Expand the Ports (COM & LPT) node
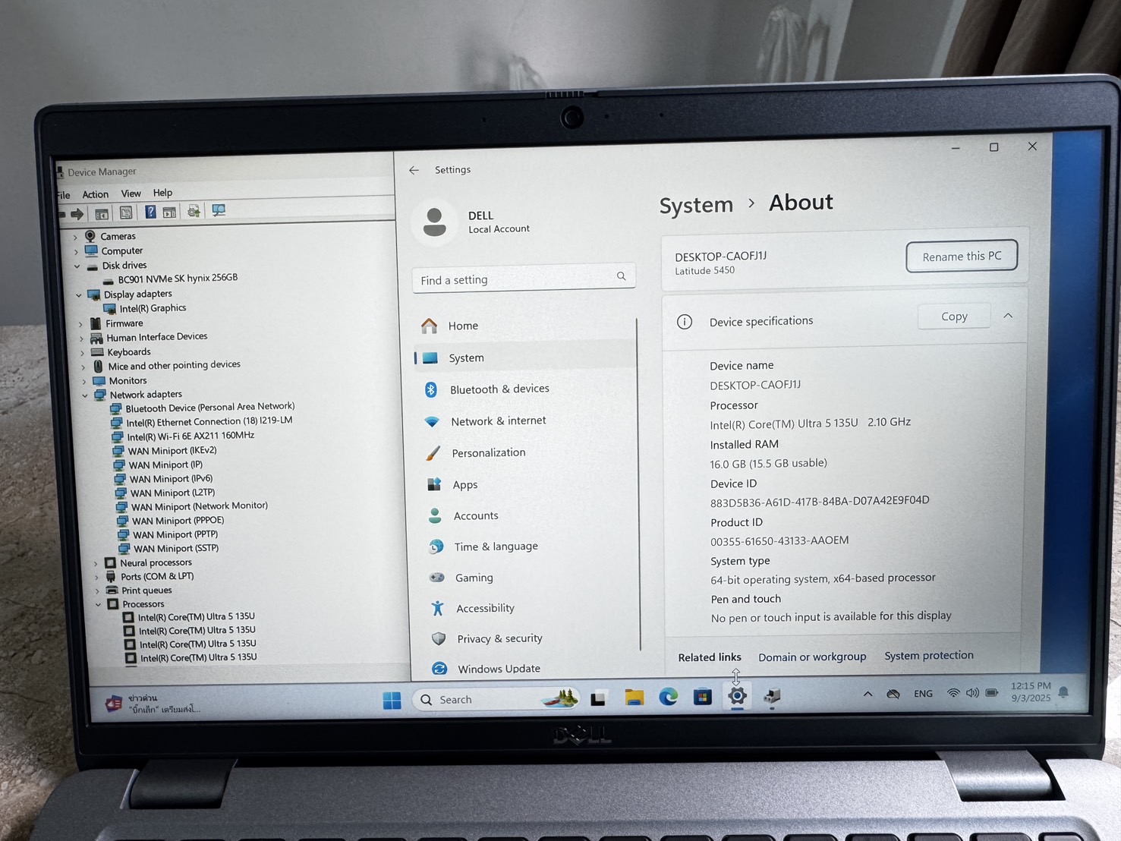Viewport: 1121px width, 841px height. [96, 578]
